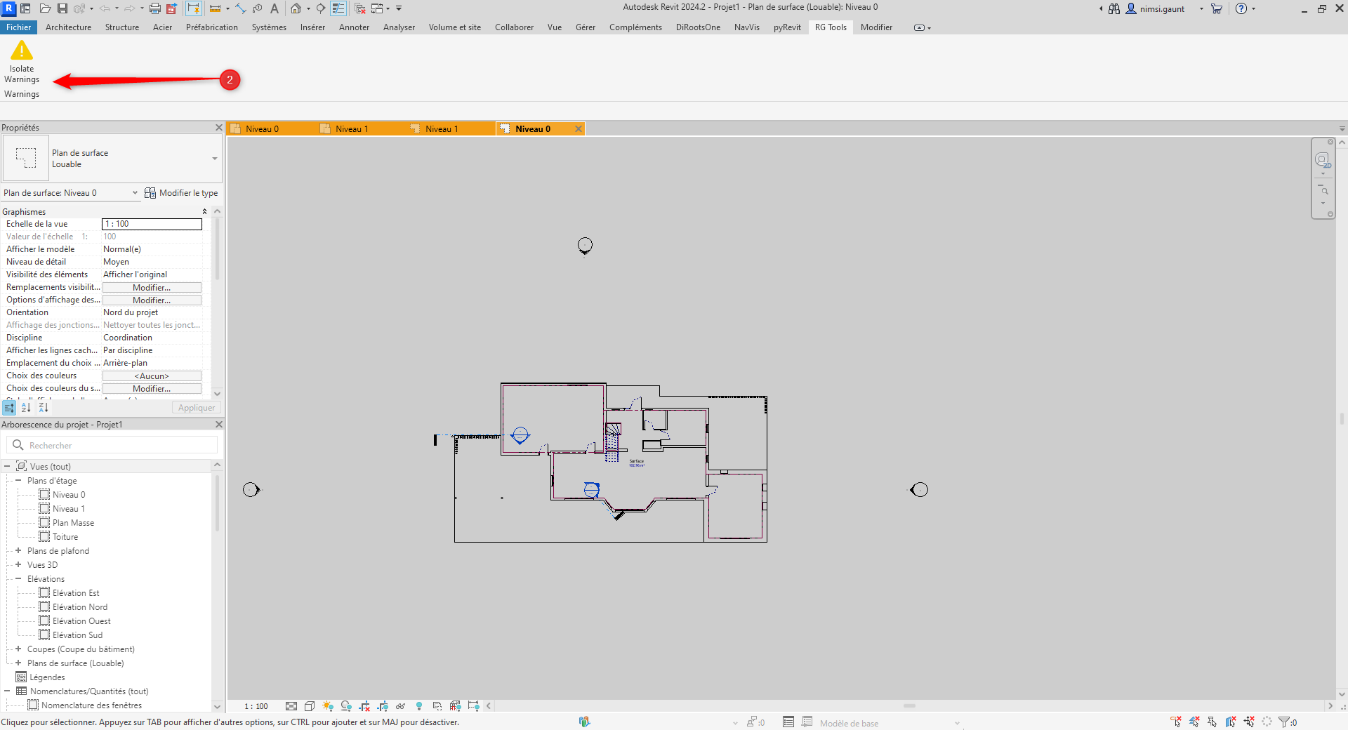Viewport: 1348px width, 730px height.
Task: Open the Gérer ribbon tab
Action: (585, 27)
